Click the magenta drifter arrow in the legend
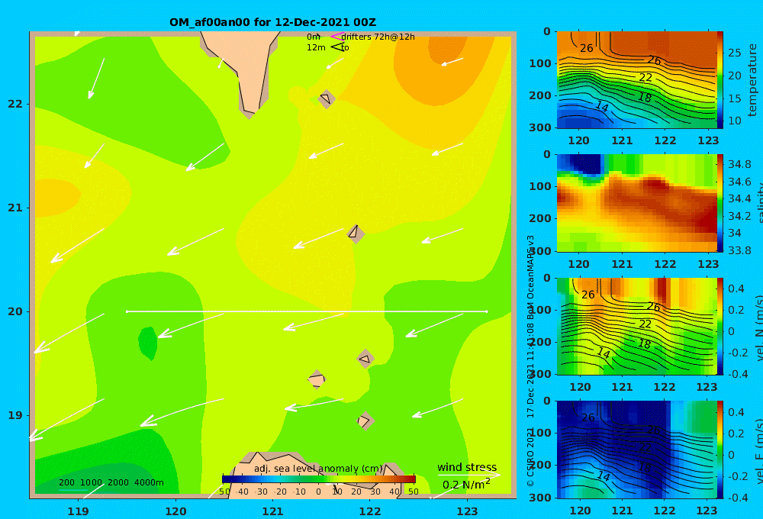 (x=336, y=37)
